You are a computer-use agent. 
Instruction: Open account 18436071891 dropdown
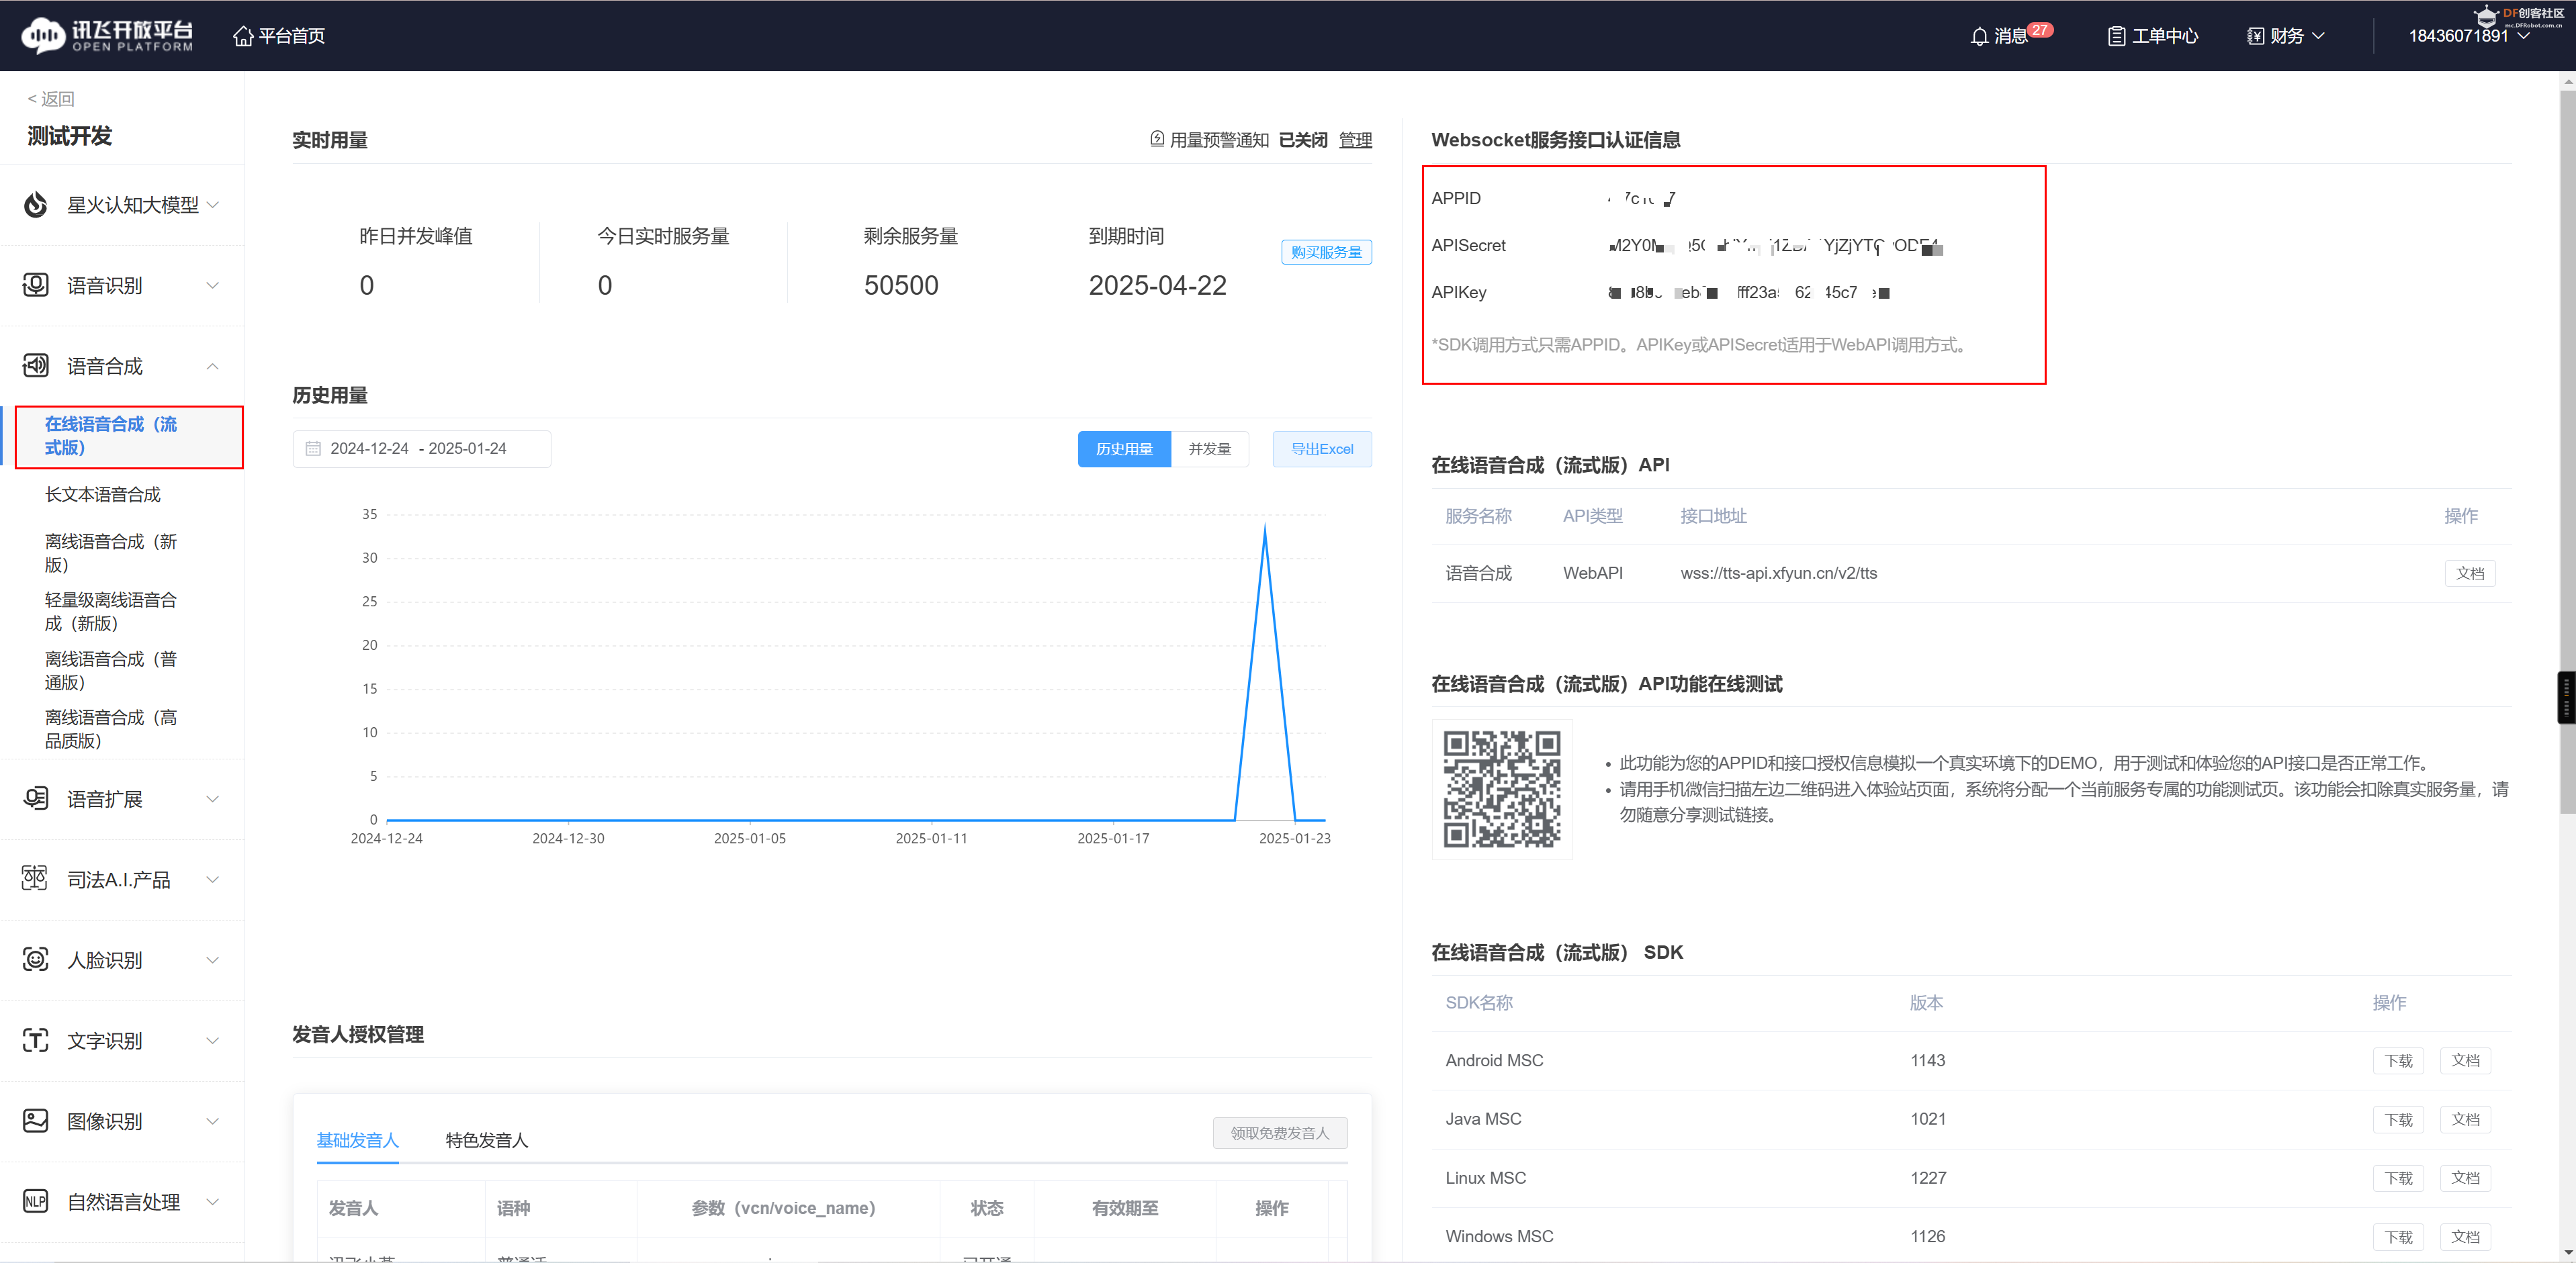click(2524, 36)
